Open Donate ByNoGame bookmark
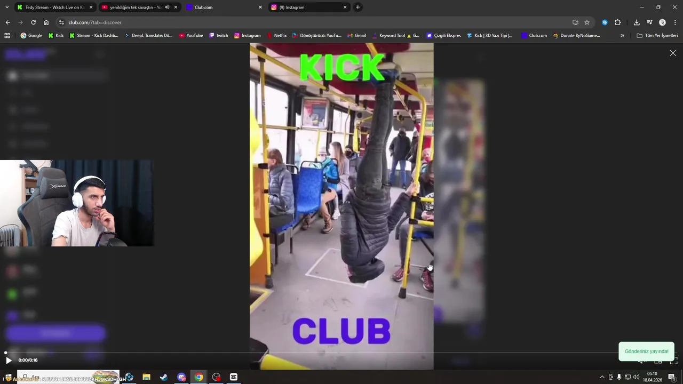 [x=576, y=36]
